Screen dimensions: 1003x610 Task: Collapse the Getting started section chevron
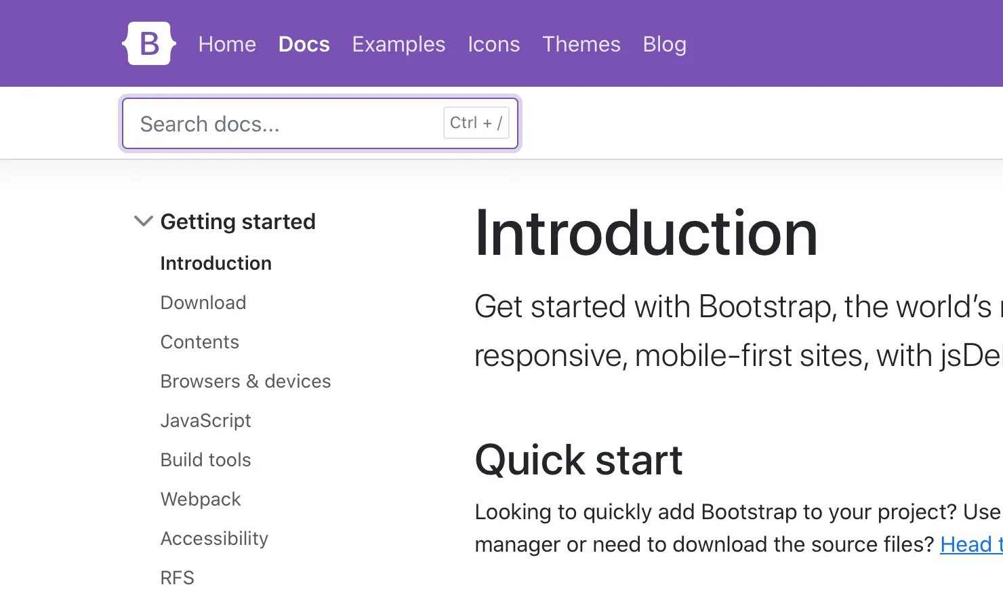click(x=144, y=221)
